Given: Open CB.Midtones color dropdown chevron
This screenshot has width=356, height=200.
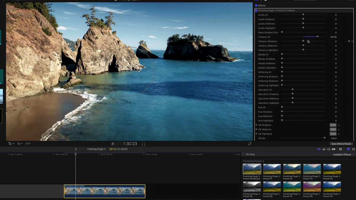Looking at the screenshot, I should 339,129.
